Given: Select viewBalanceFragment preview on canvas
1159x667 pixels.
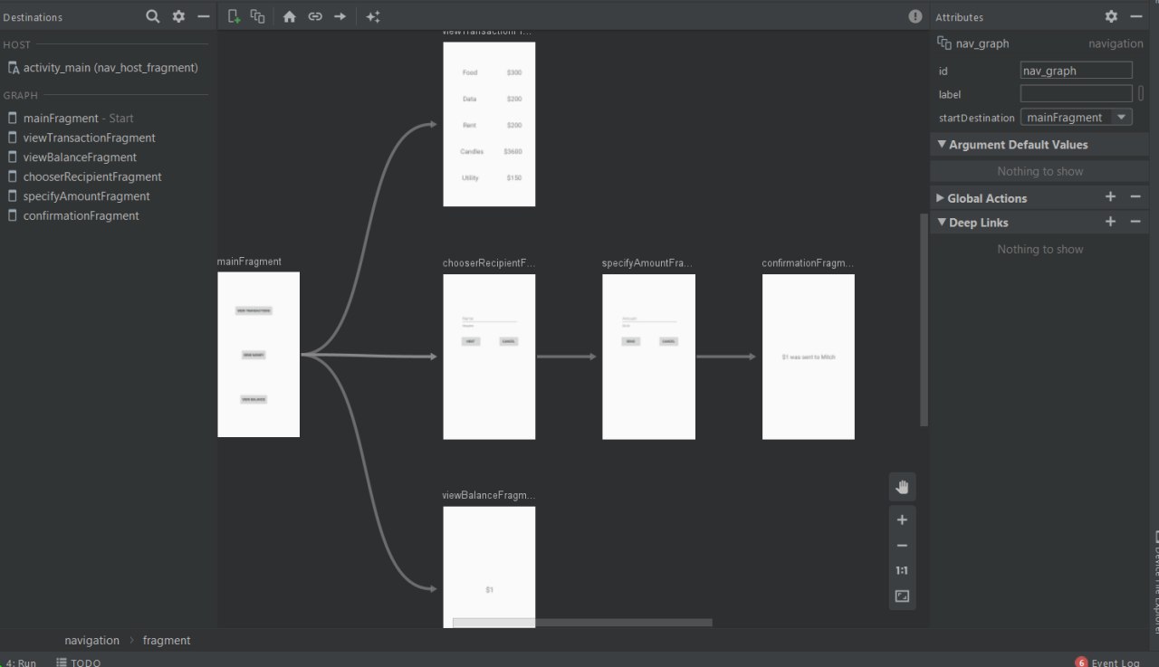Looking at the screenshot, I should (x=489, y=567).
